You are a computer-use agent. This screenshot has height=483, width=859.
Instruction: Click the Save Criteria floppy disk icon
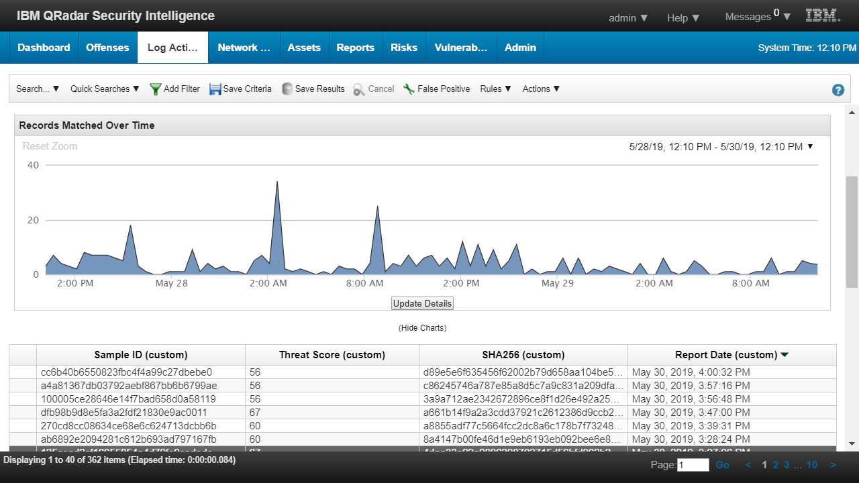pos(215,89)
